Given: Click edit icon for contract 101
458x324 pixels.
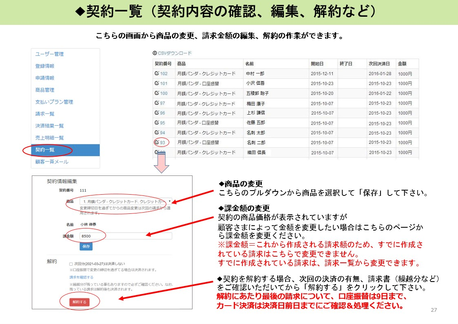Looking at the screenshot, I should click(157, 83).
